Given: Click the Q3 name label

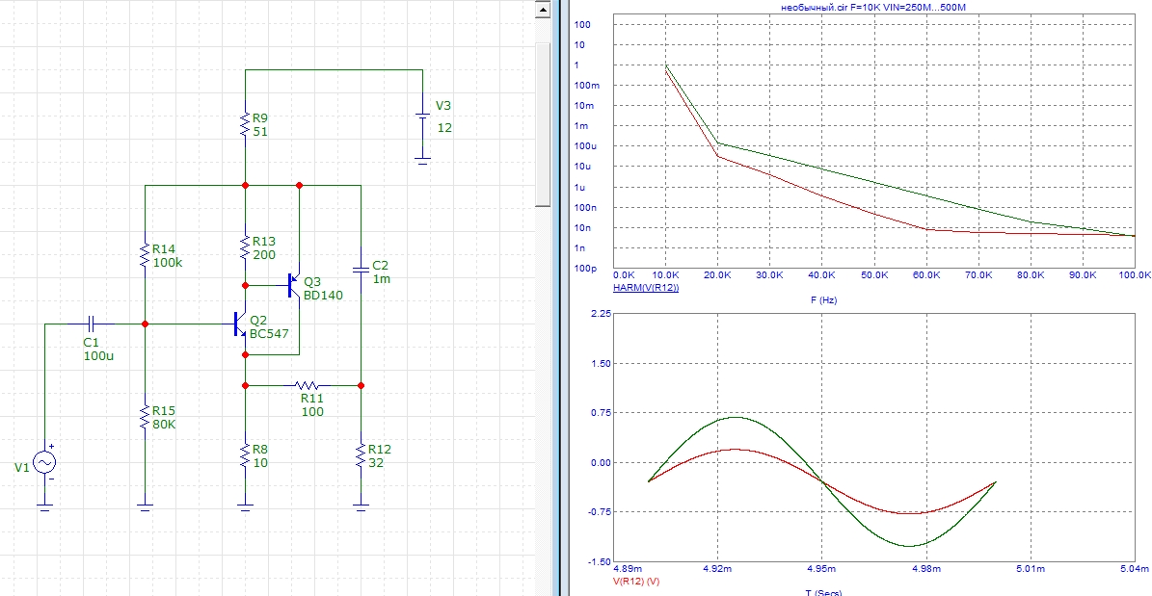Looking at the screenshot, I should coord(312,282).
